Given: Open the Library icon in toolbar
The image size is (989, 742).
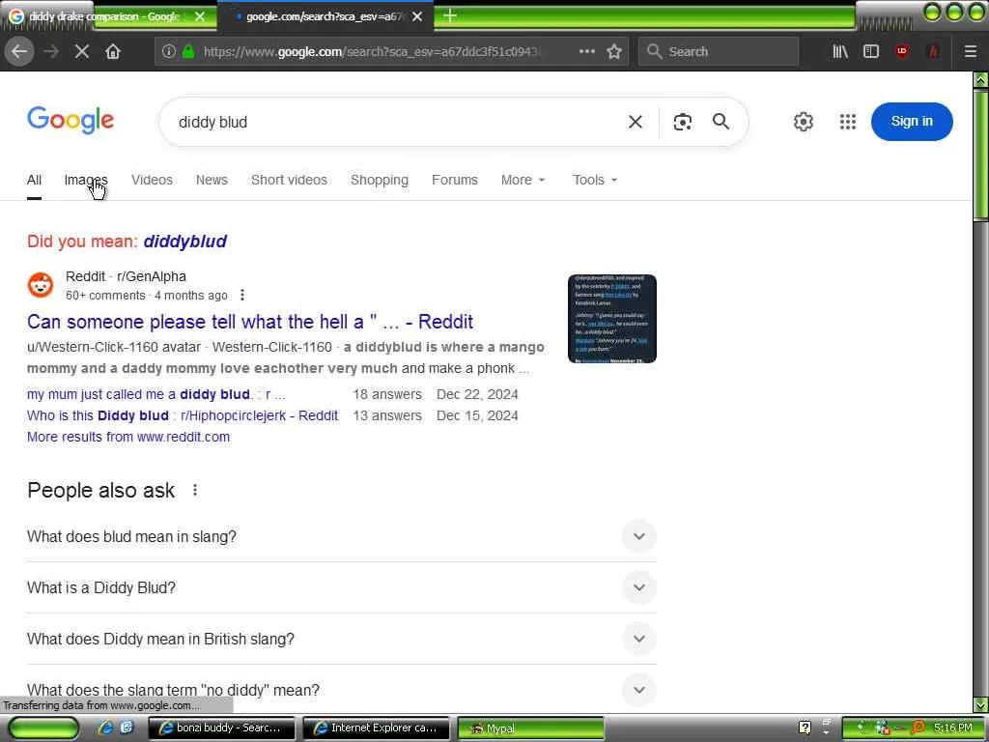Looking at the screenshot, I should click(840, 51).
